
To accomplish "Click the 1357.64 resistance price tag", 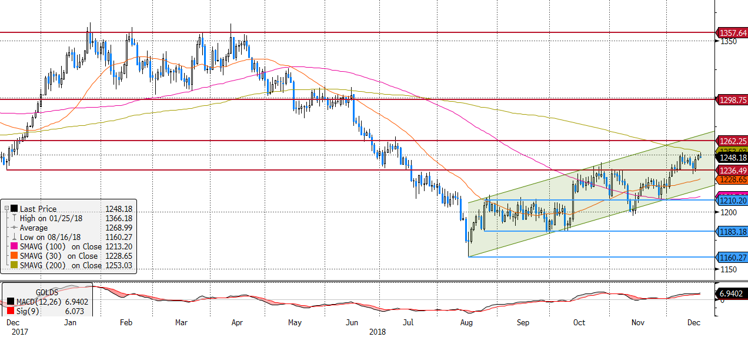I will tap(732, 33).
